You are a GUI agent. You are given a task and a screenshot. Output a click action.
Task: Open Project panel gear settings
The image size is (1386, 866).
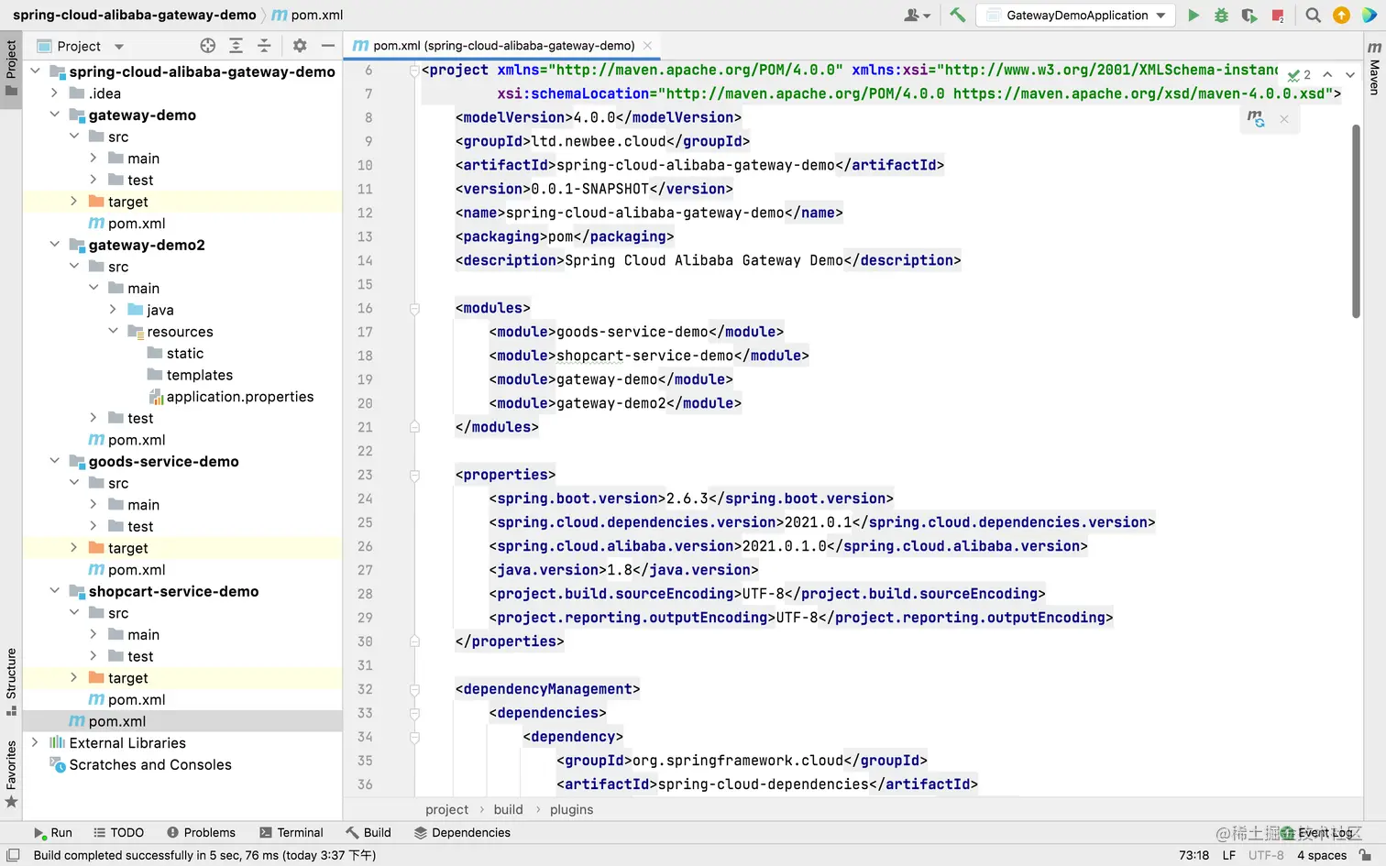pyautogui.click(x=300, y=46)
